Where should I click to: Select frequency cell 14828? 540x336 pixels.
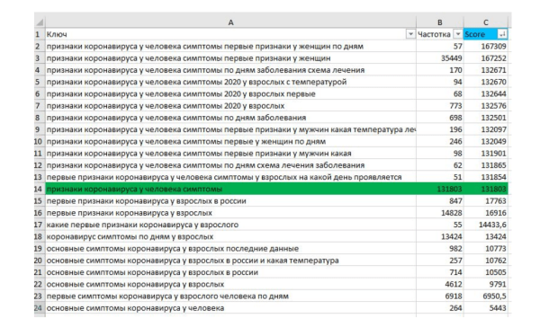coord(440,213)
